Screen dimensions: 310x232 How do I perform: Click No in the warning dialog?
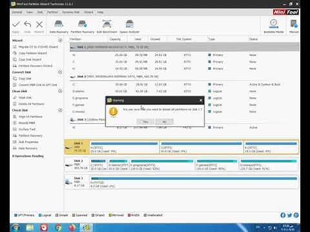coord(165,122)
